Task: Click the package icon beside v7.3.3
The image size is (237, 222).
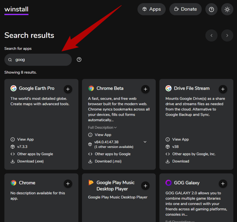Action: coord(13,147)
